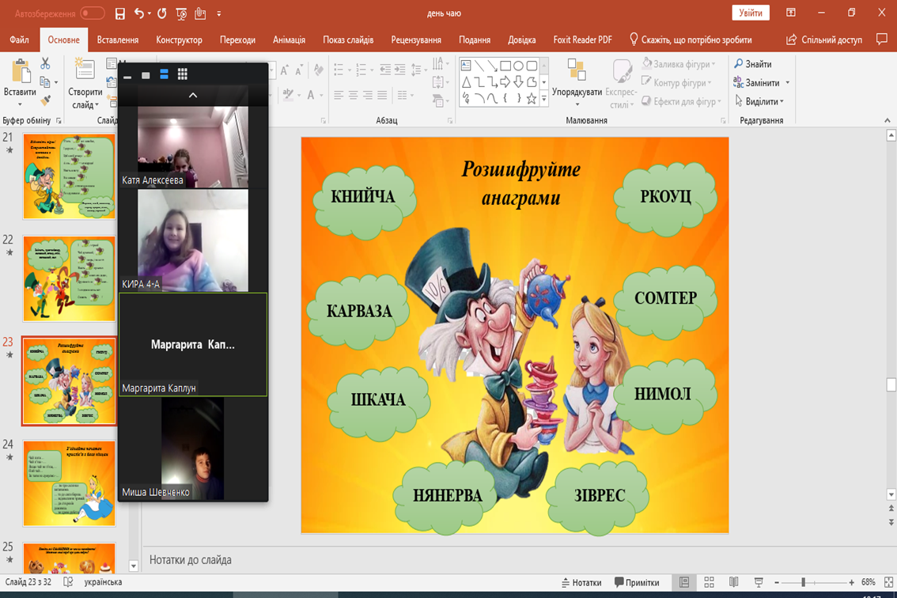Click the zoom out minus button
897x598 pixels.
coord(776,582)
